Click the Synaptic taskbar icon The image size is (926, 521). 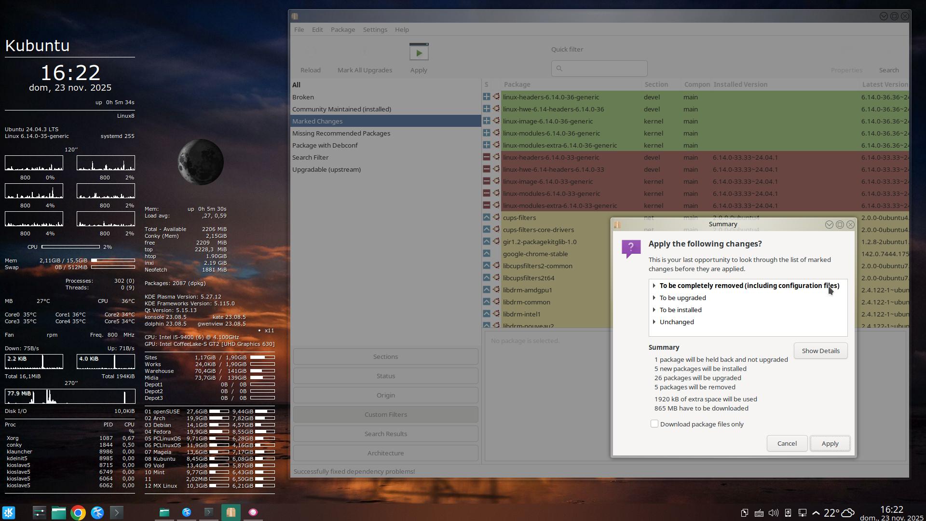pos(231,512)
